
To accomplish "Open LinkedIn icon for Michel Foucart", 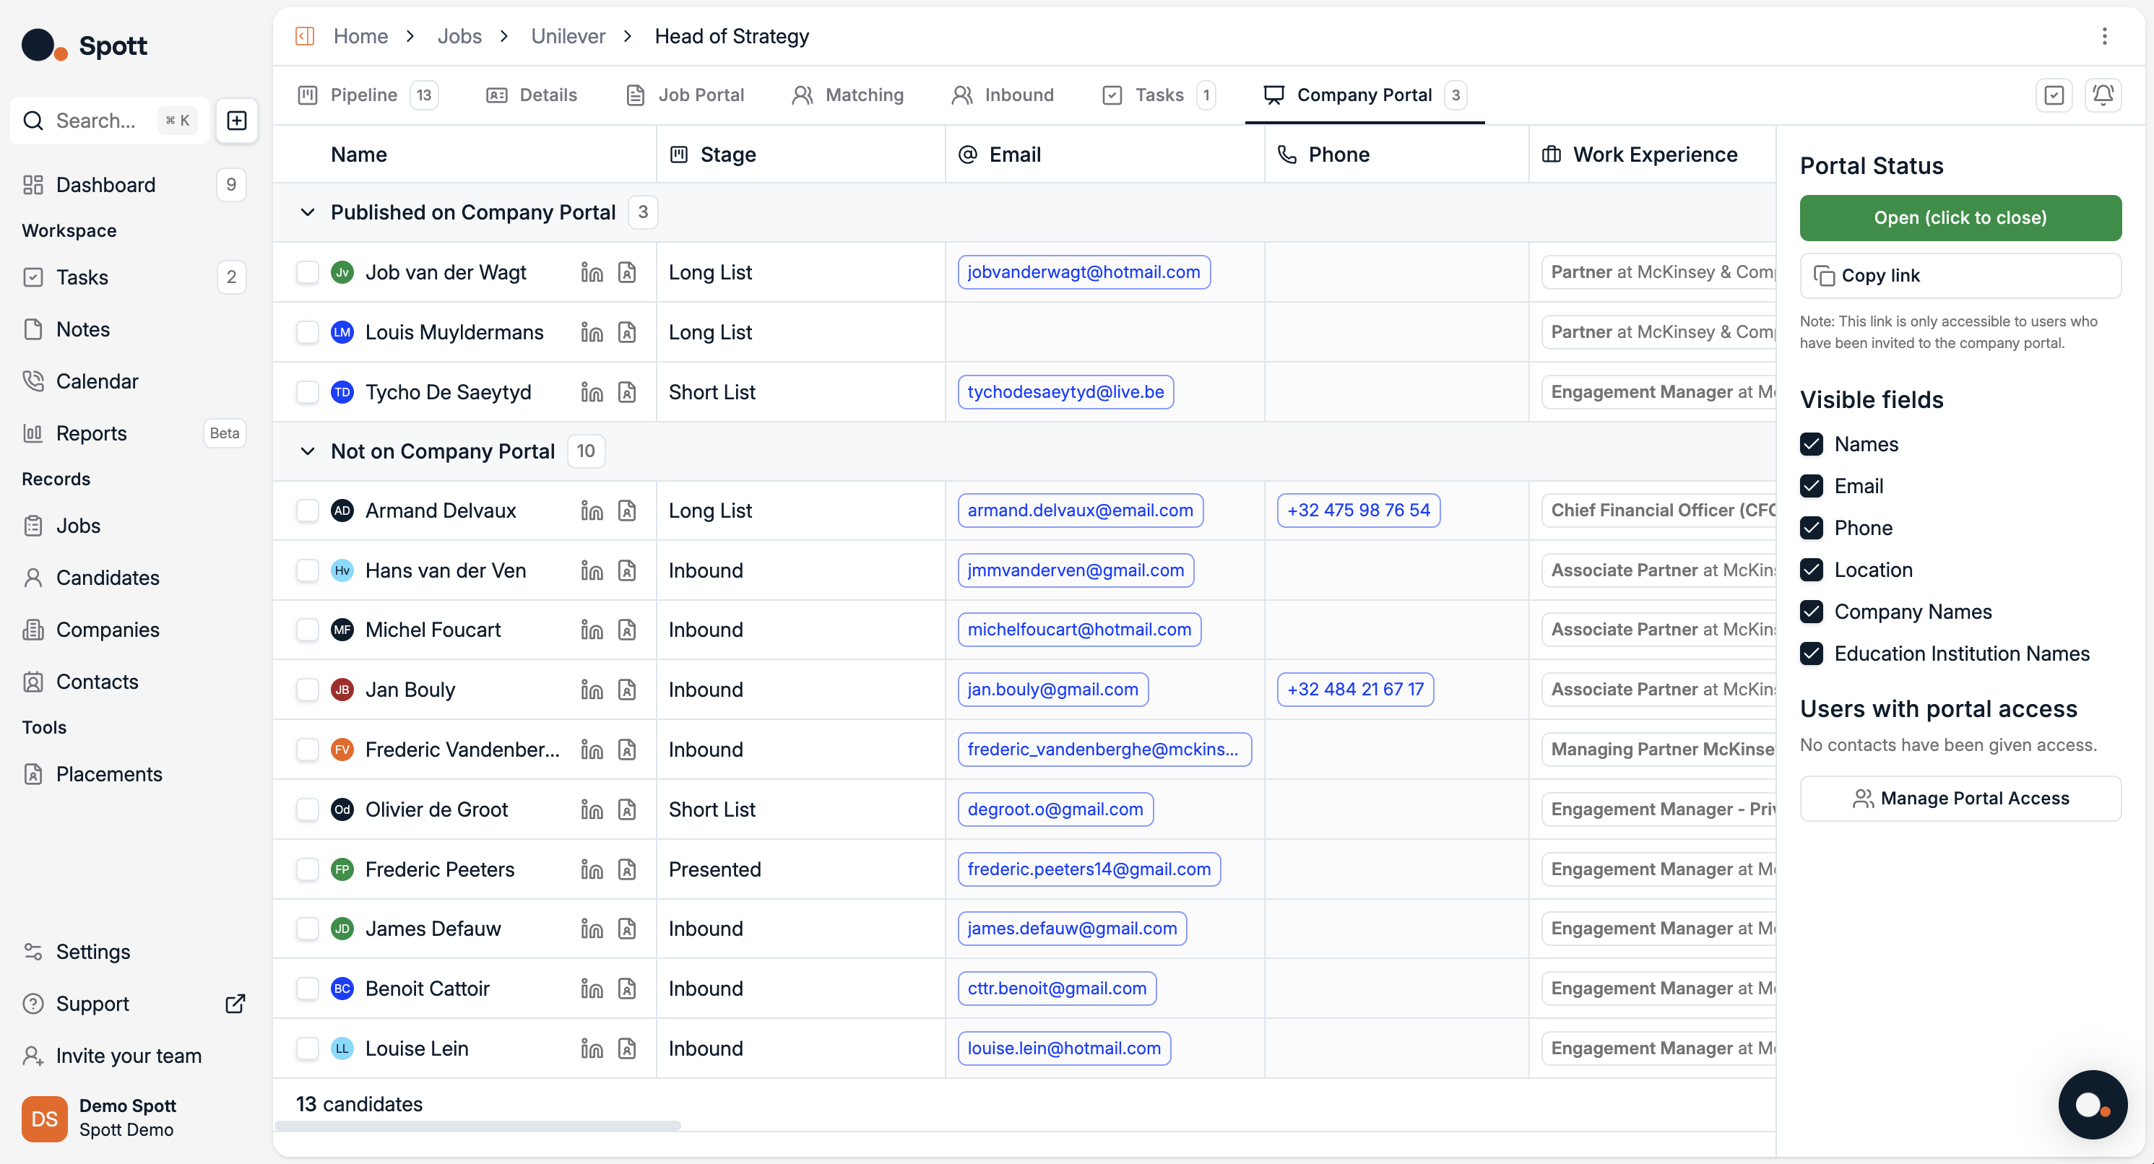I will (x=592, y=630).
